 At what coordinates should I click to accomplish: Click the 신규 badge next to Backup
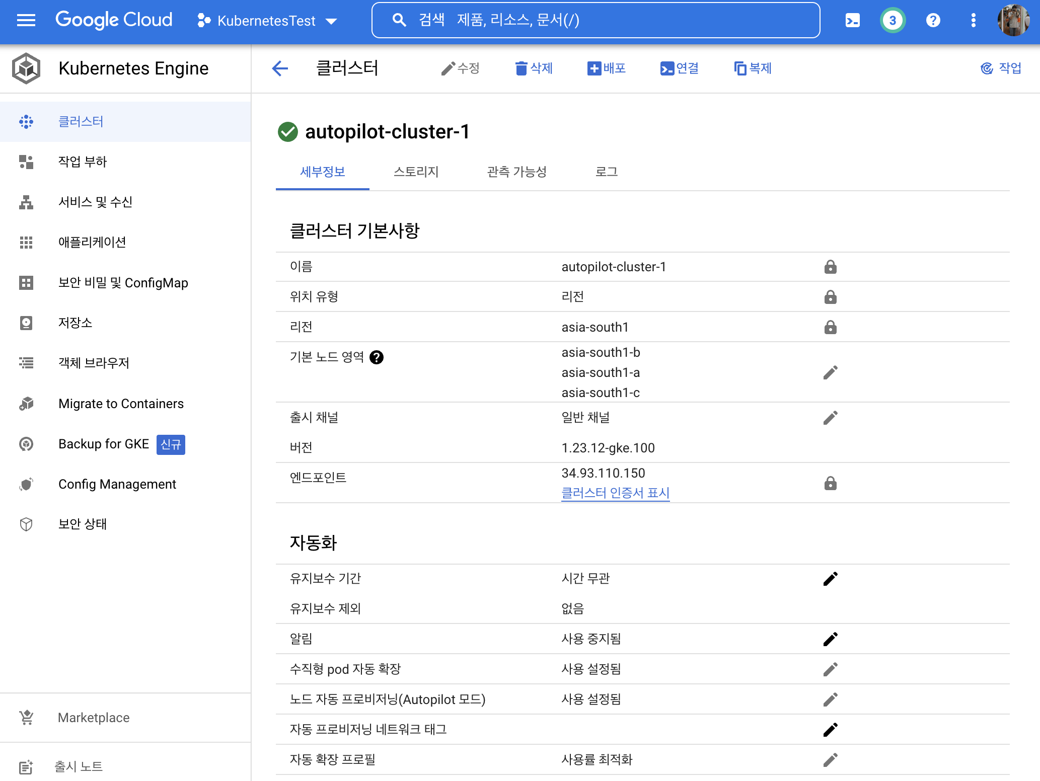[171, 444]
